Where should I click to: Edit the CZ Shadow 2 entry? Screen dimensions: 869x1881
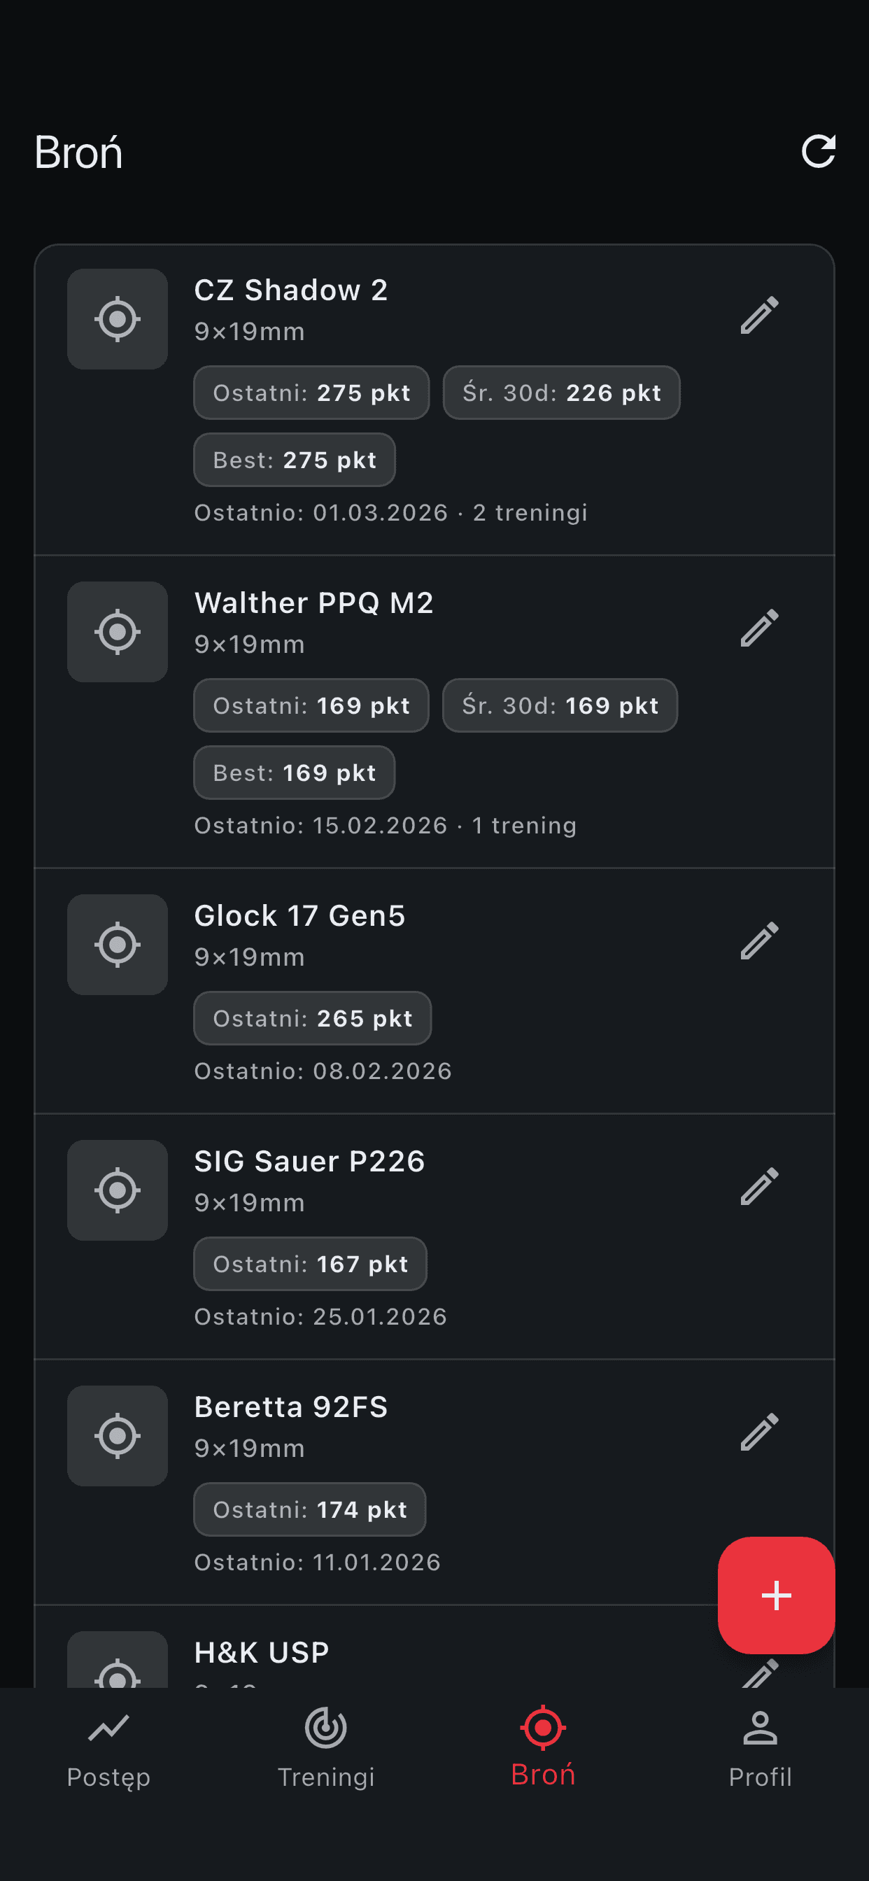pos(759,316)
